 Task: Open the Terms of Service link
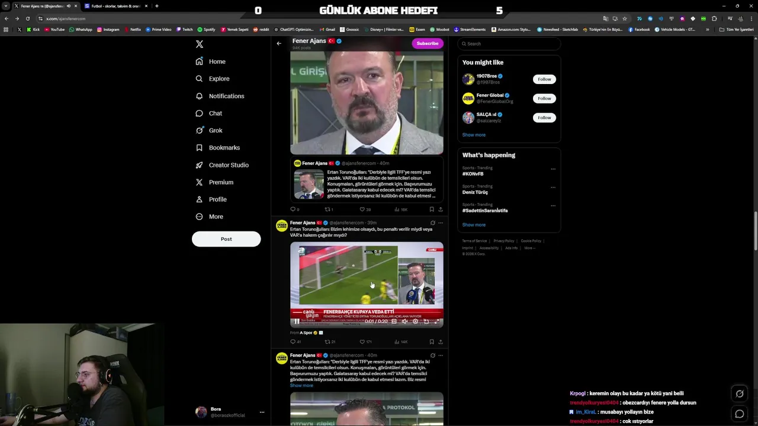coord(474,241)
